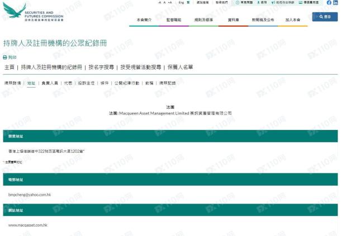Select the default A font size control
Image resolution: width=341 pixels, height=236 pixels.
[164, 3]
